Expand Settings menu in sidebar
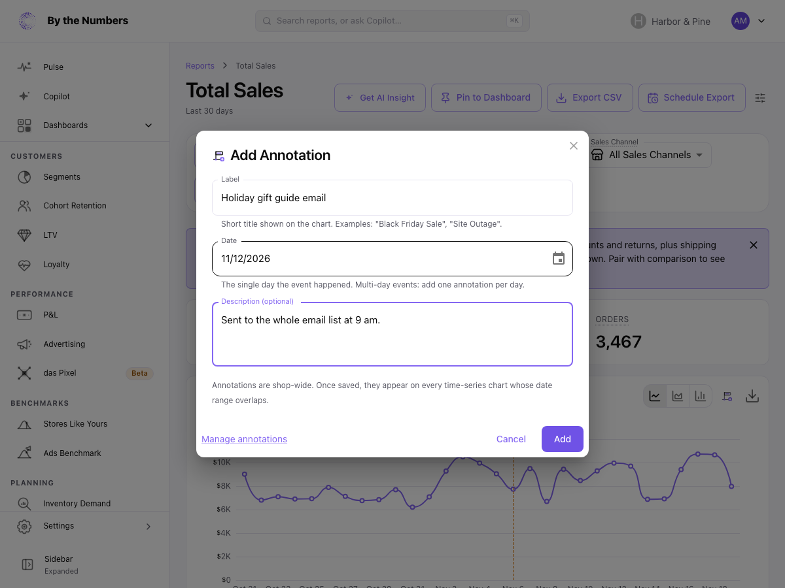Screen dimensions: 785x588 85,526
